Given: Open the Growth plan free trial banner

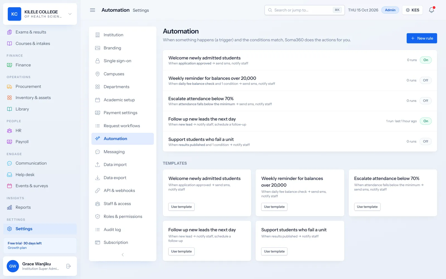Looking at the screenshot, I should click(40, 246).
